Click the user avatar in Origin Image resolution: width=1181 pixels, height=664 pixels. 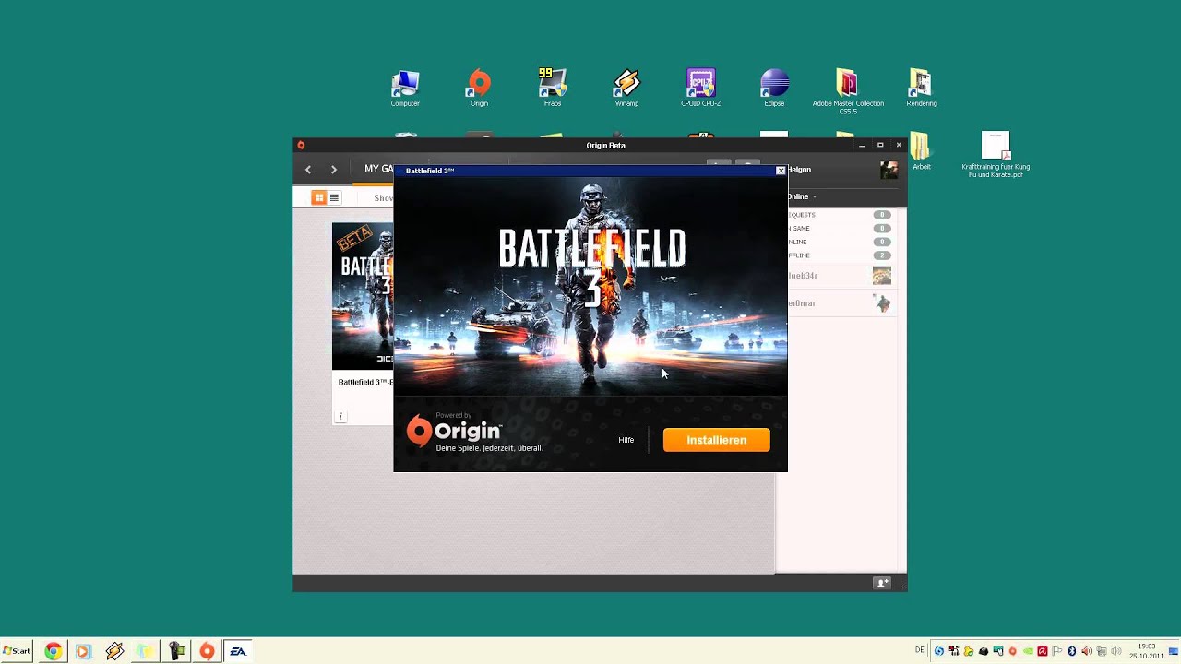pos(889,170)
